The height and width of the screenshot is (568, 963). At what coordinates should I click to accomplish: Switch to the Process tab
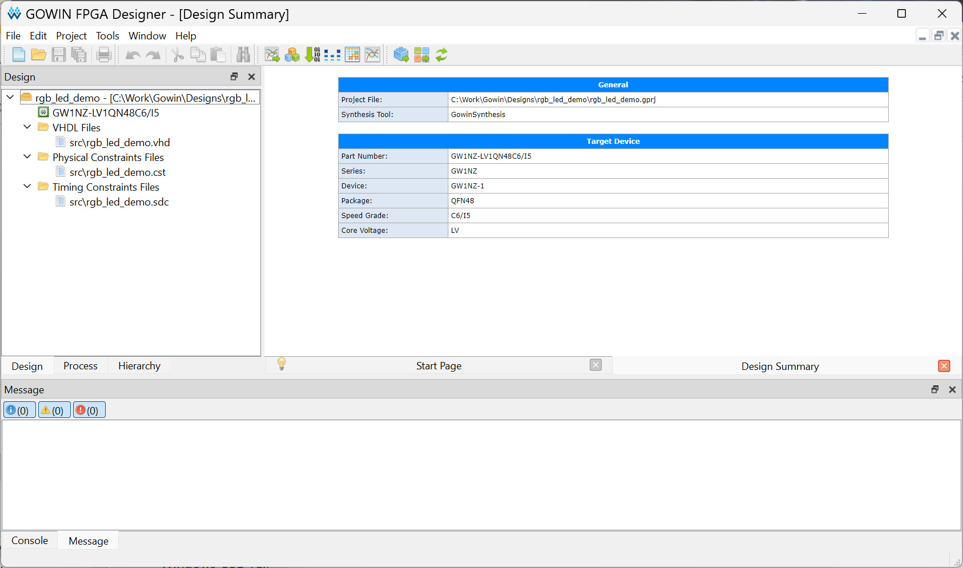(81, 366)
